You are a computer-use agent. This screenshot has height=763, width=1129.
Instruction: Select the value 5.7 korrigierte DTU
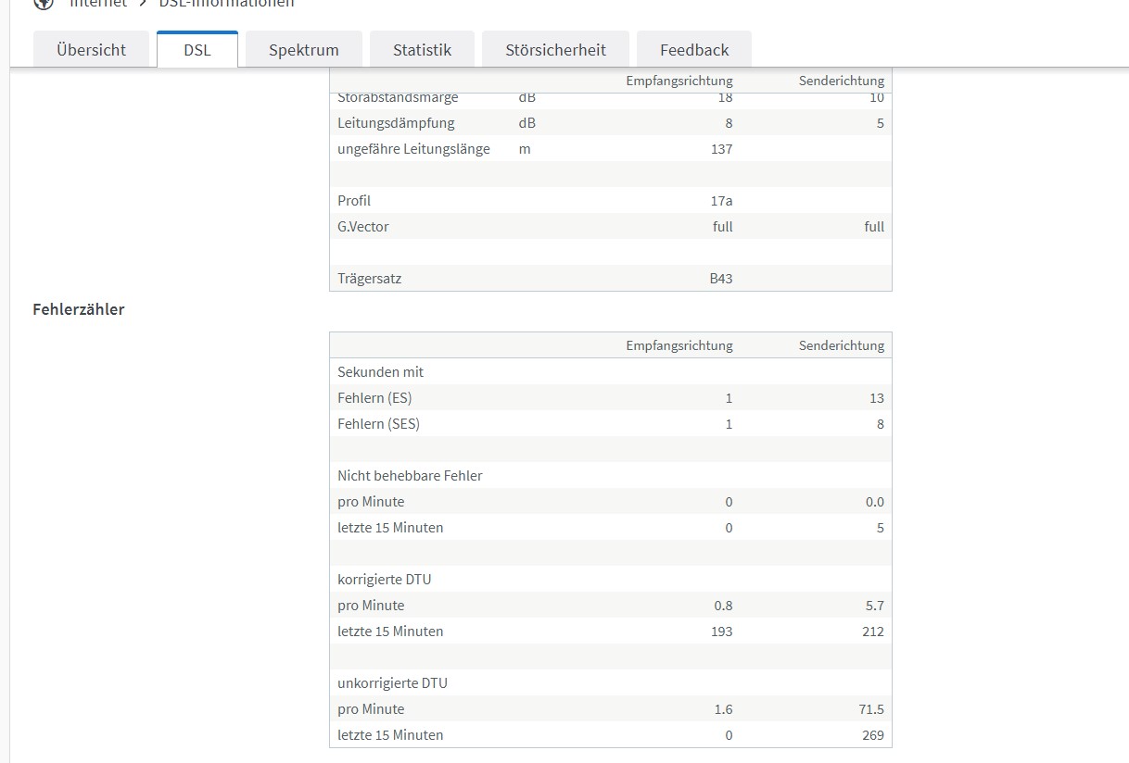tap(874, 606)
